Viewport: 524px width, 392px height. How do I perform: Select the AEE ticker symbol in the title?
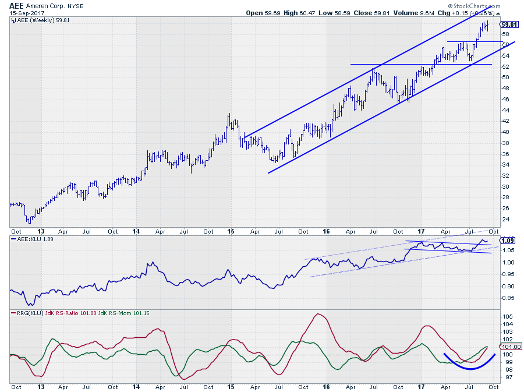coord(16,6)
